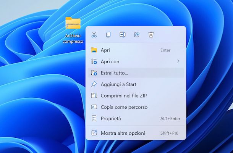233x153 pixels.
Task: Select Comprimi nel file ZIP
Action: [136, 96]
